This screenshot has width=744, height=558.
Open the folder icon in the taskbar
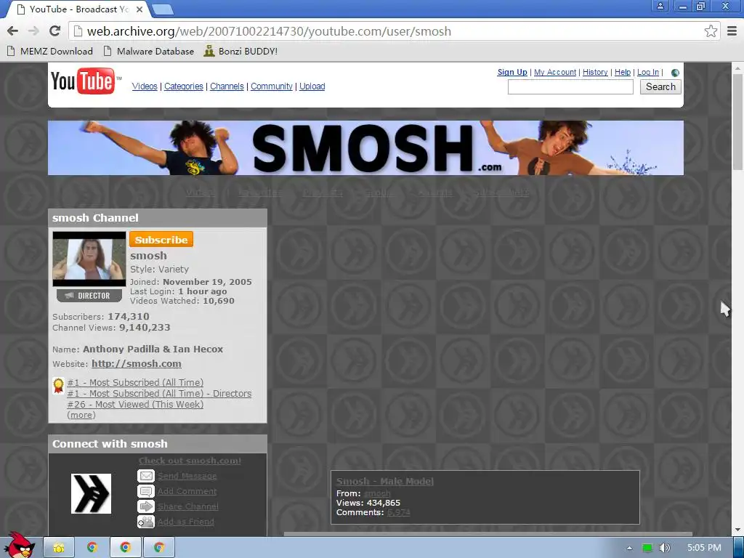tap(59, 548)
